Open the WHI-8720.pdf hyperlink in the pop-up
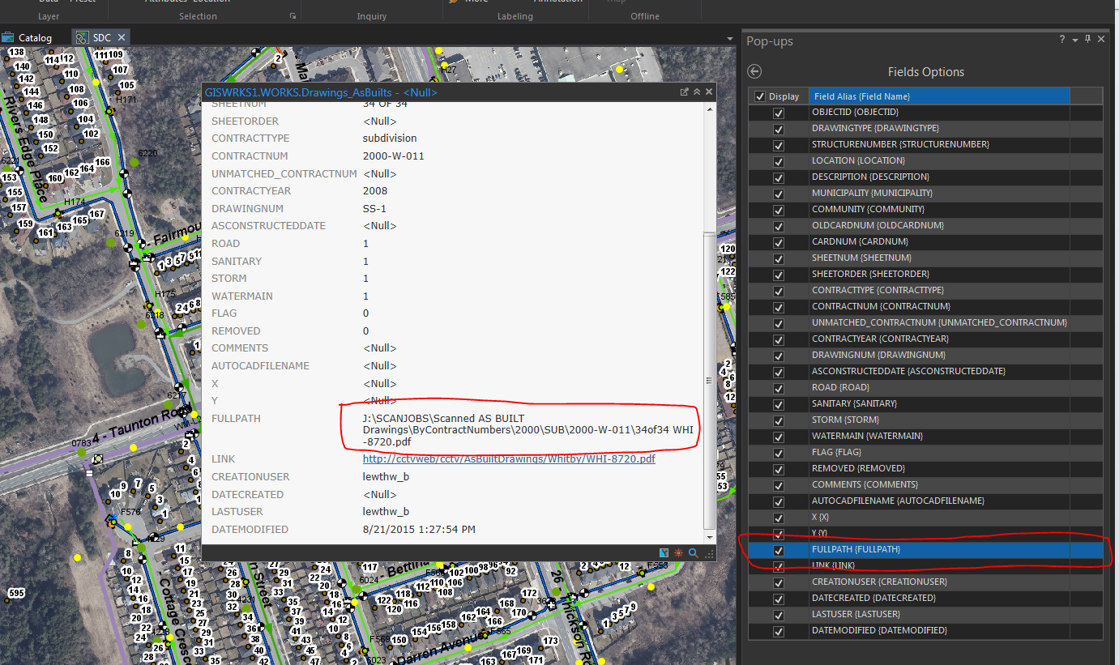Image resolution: width=1119 pixels, height=665 pixels. pos(509,458)
